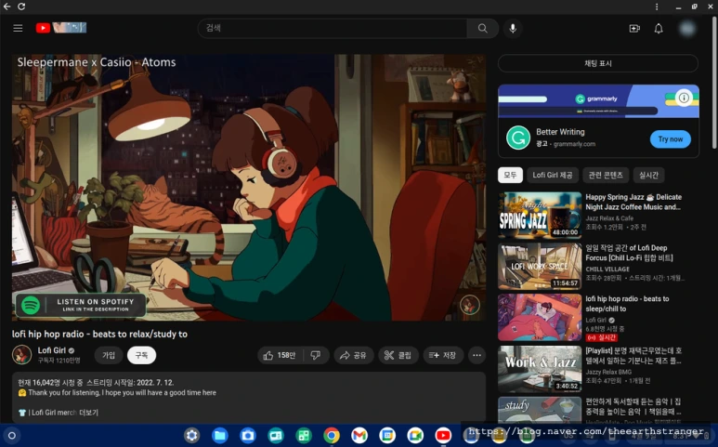
Task: Launch Chrome from the shelf
Action: point(332,436)
